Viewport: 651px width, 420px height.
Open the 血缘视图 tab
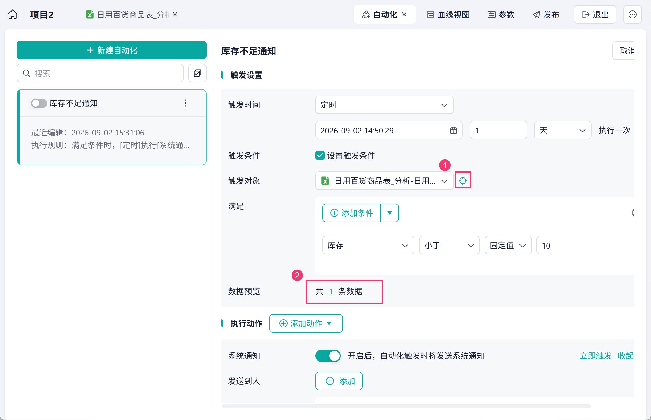click(x=448, y=14)
